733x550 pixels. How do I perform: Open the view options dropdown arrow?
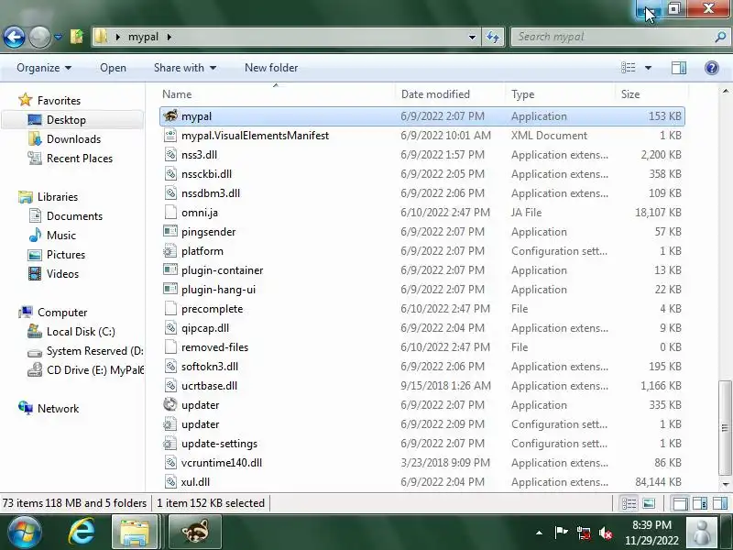pyautogui.click(x=648, y=68)
